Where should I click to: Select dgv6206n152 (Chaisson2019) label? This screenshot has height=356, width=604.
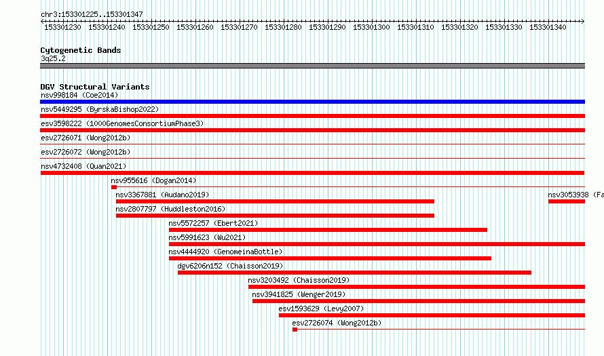230,266
